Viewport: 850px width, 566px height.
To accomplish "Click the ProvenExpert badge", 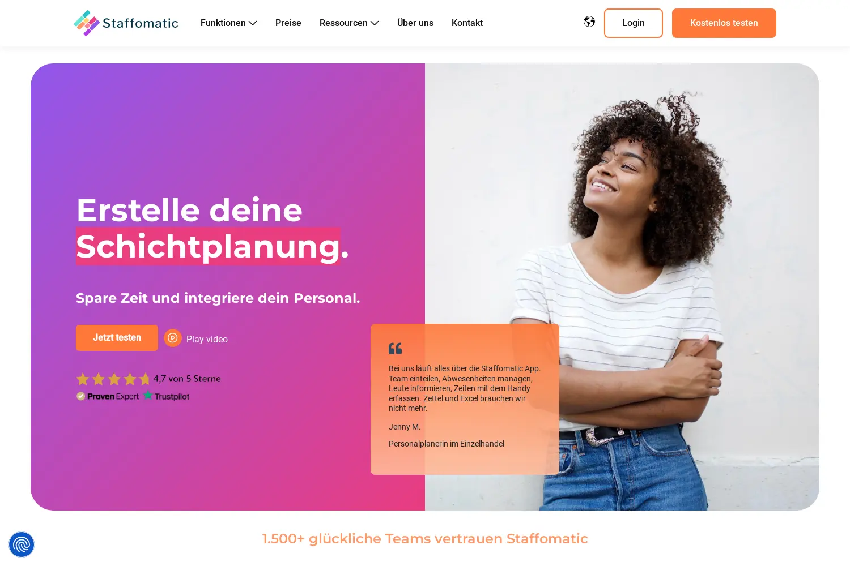I will [108, 396].
